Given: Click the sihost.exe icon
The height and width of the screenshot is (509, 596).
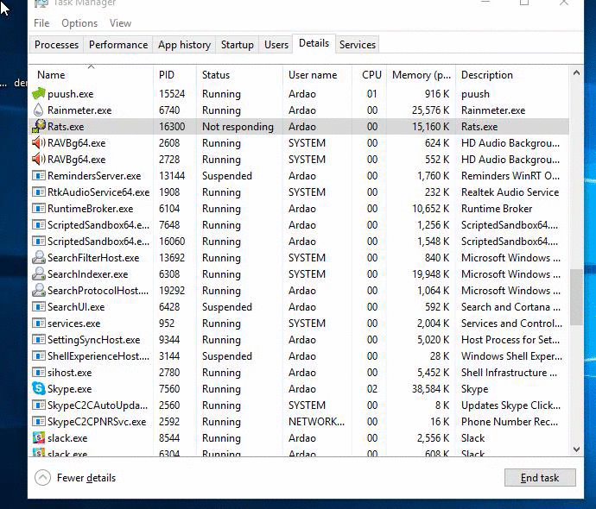Looking at the screenshot, I should [x=38, y=372].
